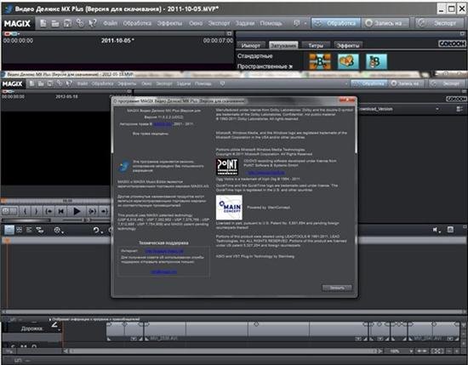Open the copyright holder link in dialog

coord(163,124)
